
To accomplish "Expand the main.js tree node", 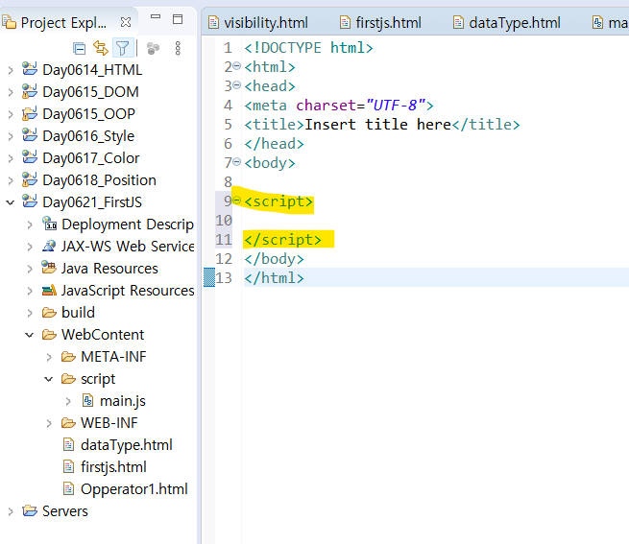I will click(68, 401).
